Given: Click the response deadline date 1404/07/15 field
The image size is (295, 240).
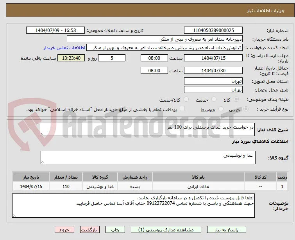Looking at the screenshot, I should (x=213, y=58).
